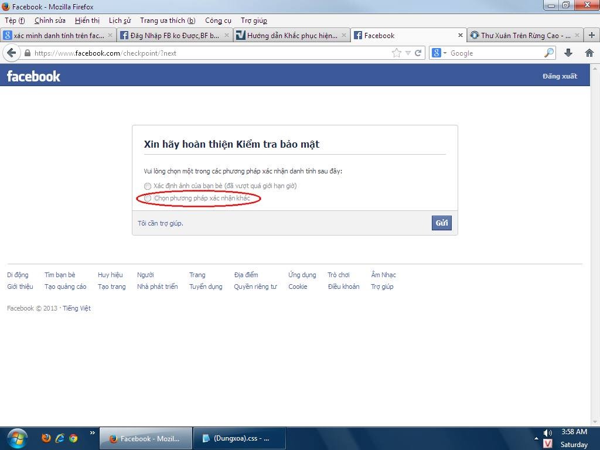Click the Firefox back arrow button
600x450 pixels.
click(x=12, y=53)
